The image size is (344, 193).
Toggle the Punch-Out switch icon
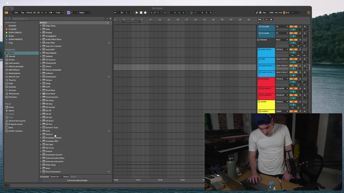click(x=195, y=13)
